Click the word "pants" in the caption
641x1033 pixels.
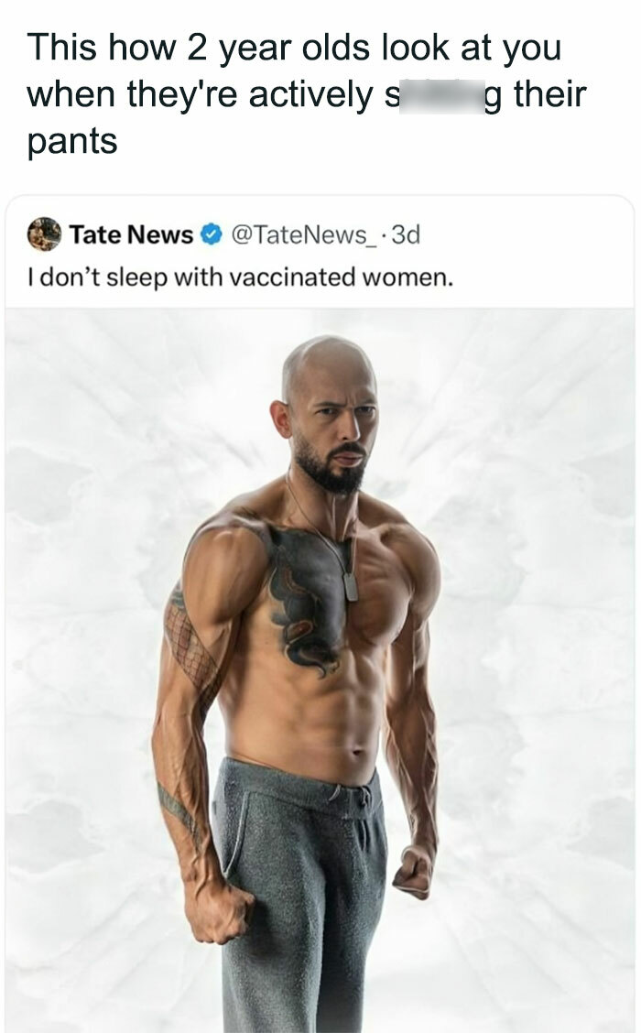coord(72,142)
